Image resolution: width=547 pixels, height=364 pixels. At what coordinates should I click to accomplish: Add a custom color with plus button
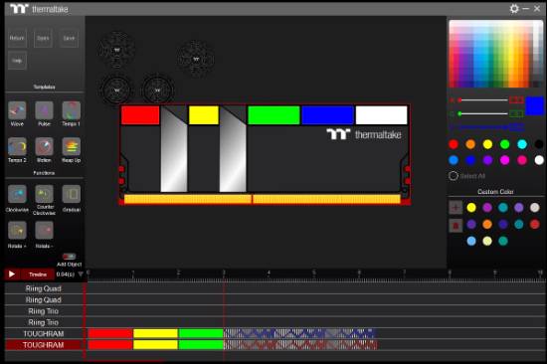tap(456, 208)
